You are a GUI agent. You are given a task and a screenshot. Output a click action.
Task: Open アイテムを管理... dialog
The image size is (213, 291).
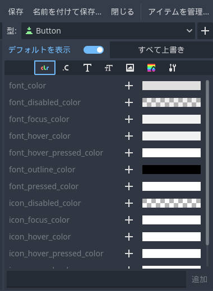point(179,12)
